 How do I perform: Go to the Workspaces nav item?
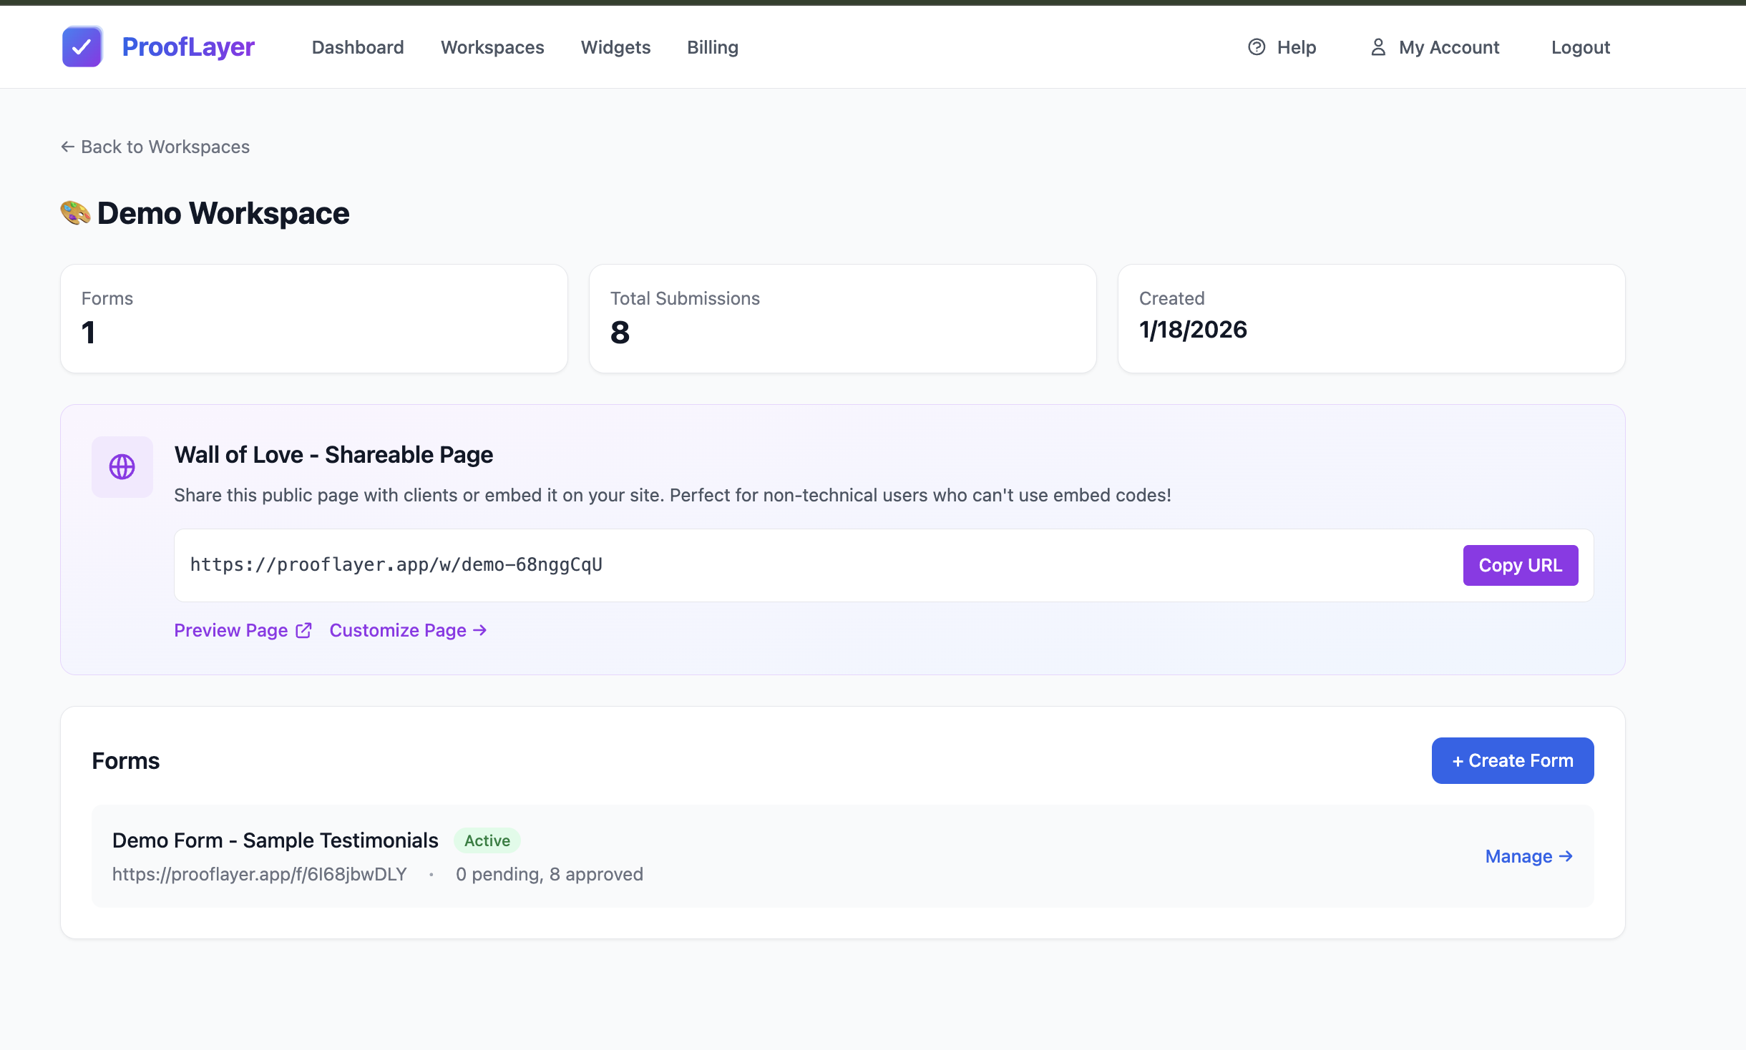[x=492, y=47]
